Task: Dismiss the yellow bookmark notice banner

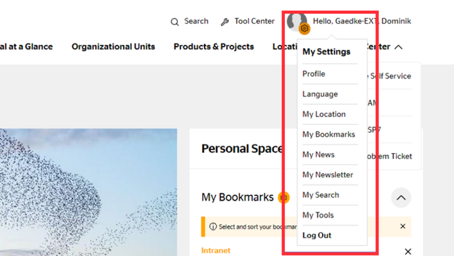Action: 403,226
